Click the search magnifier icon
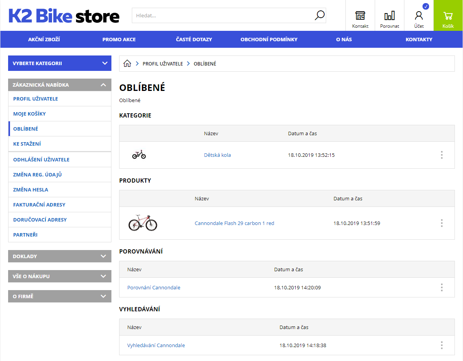 point(320,15)
